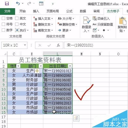Click cell containing 刘一(19940504)
The height and width of the screenshot is (128, 128).
click(58, 89)
